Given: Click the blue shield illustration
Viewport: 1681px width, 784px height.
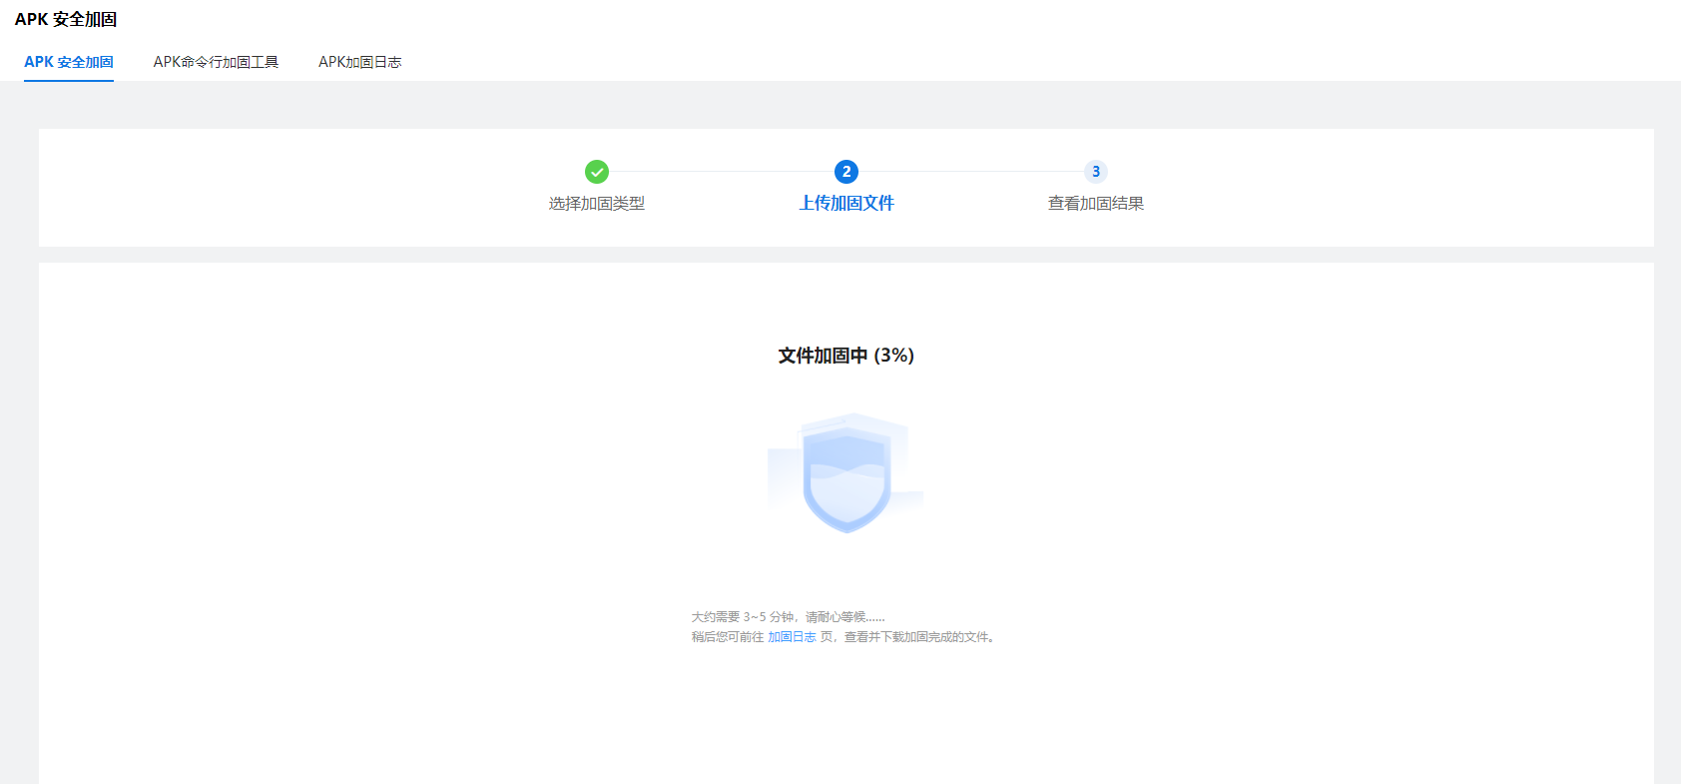Looking at the screenshot, I should 846,473.
